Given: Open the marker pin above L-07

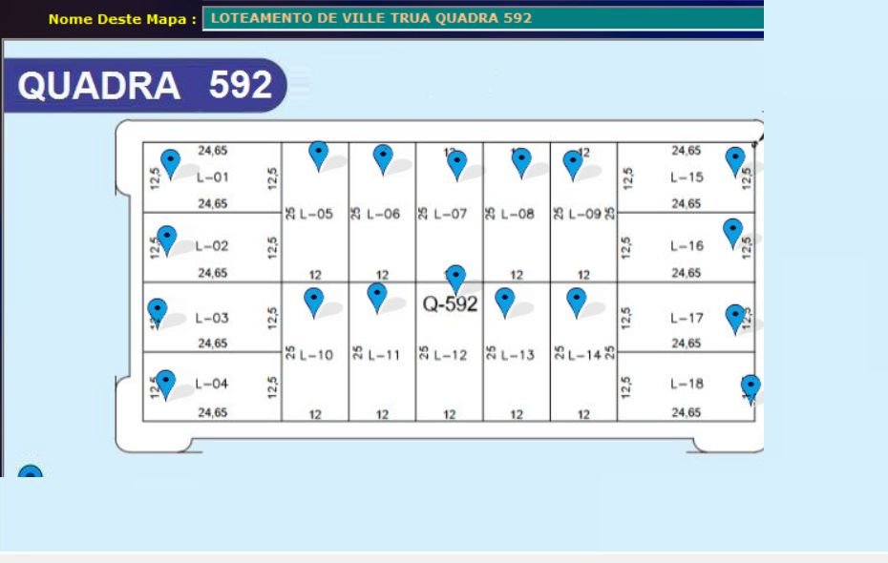Looking at the screenshot, I should [457, 163].
